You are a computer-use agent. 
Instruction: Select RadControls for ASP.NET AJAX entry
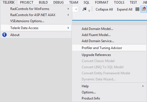(36, 15)
